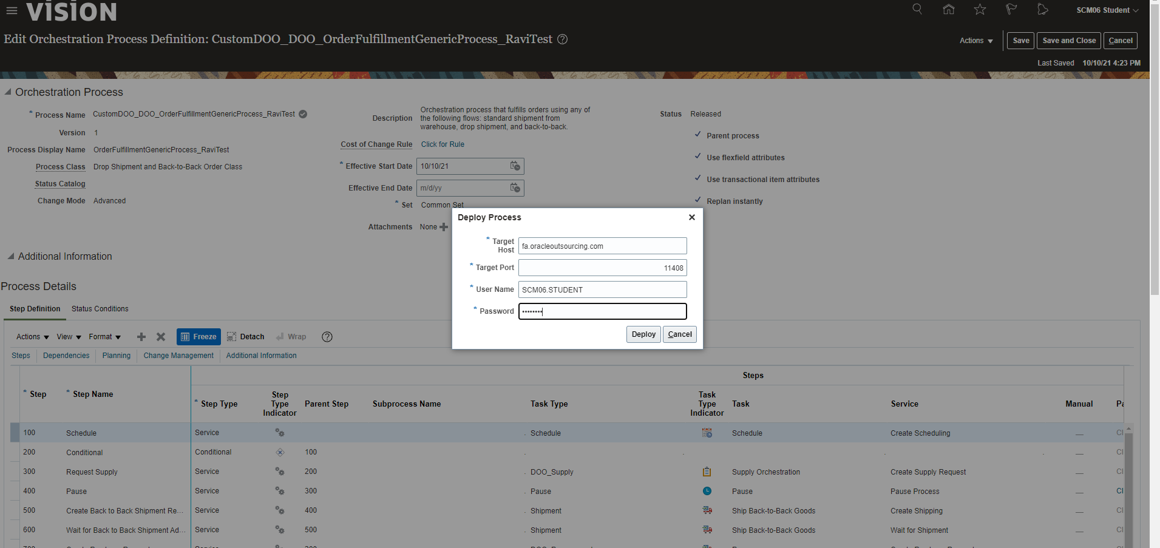This screenshot has height=548, width=1160.
Task: Click the search magnifier icon
Action: tap(917, 9)
